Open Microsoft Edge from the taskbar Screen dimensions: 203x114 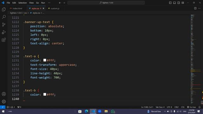tap(86, 111)
